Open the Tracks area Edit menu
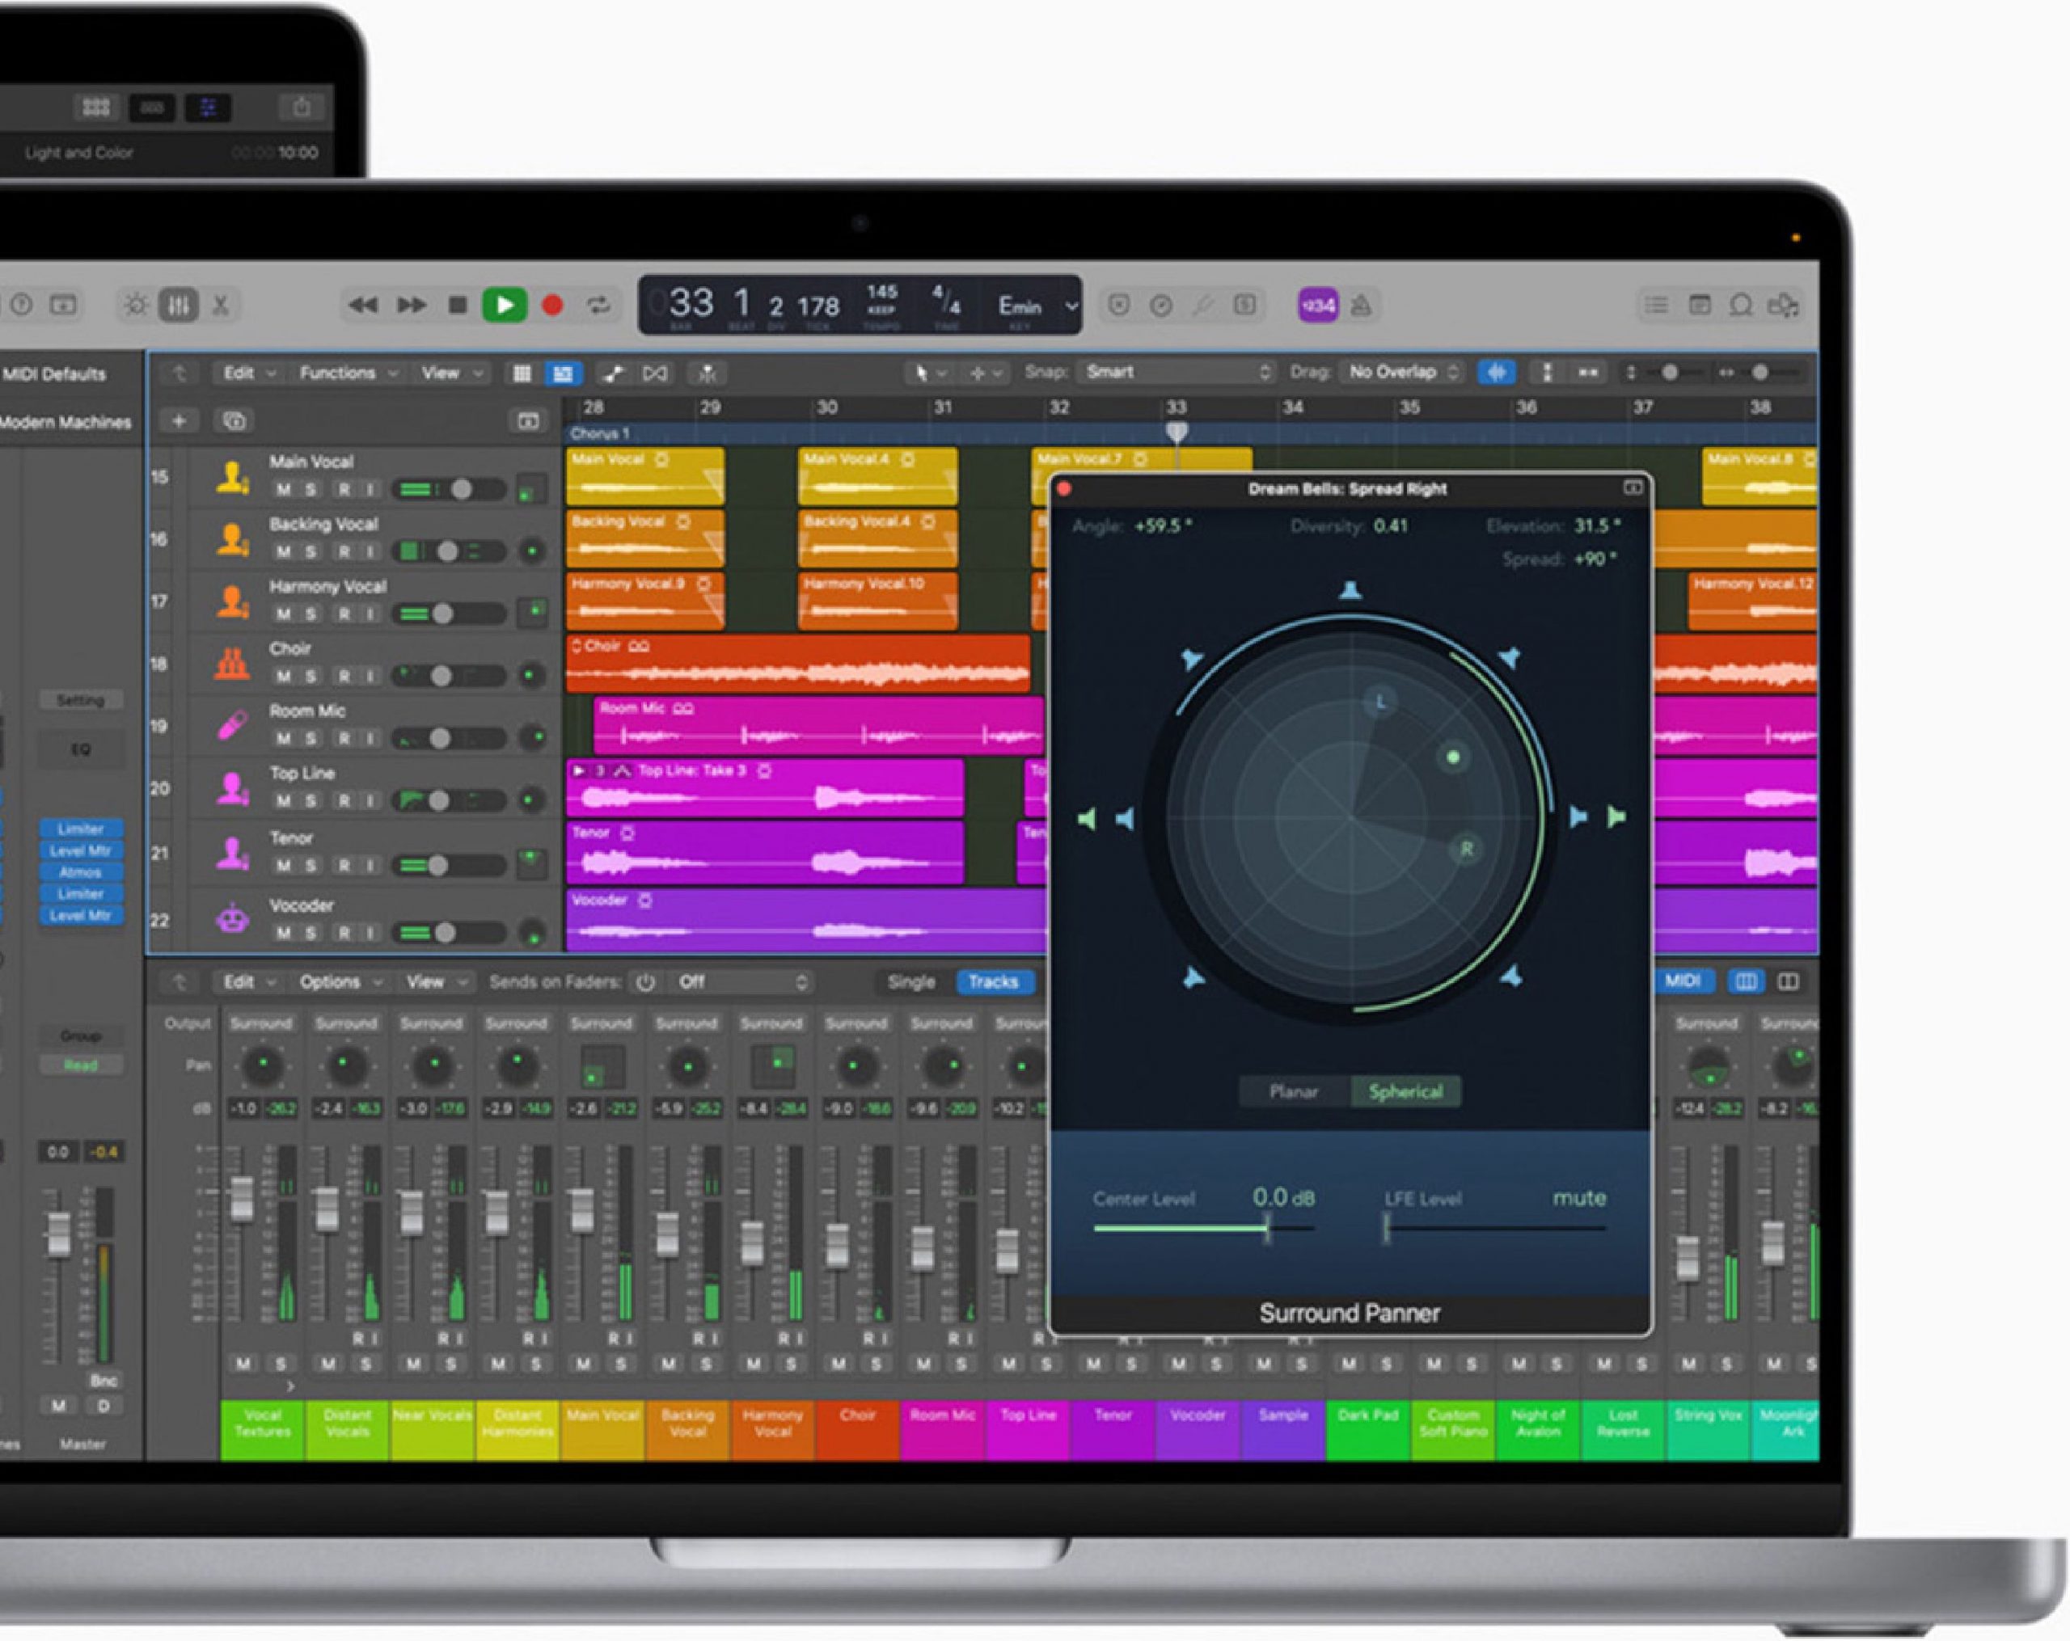The width and height of the screenshot is (2070, 1641). (249, 373)
